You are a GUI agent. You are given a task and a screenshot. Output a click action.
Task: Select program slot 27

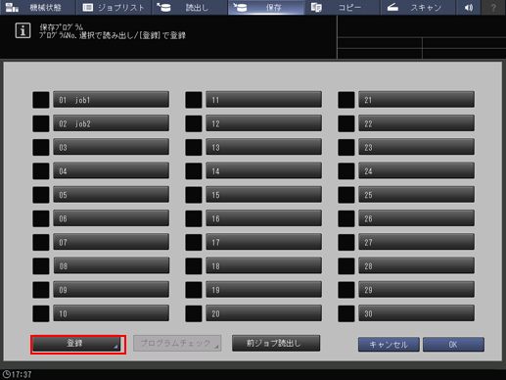click(416, 242)
